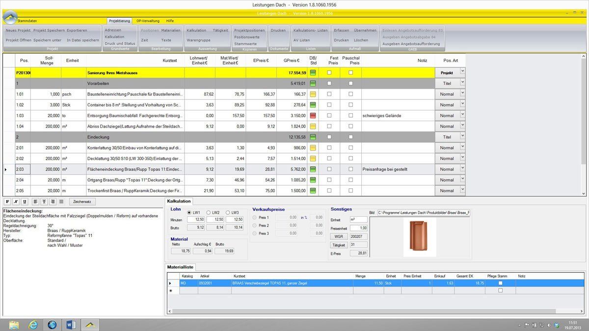Switch to the OP-Verwaltung tab

coord(148,21)
